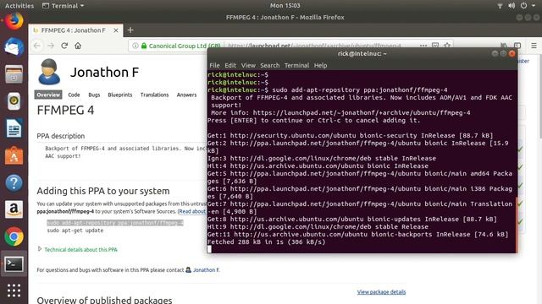Open the clock Mon 15:03 calendar
Screen dimensions: 542x304
point(285,6)
